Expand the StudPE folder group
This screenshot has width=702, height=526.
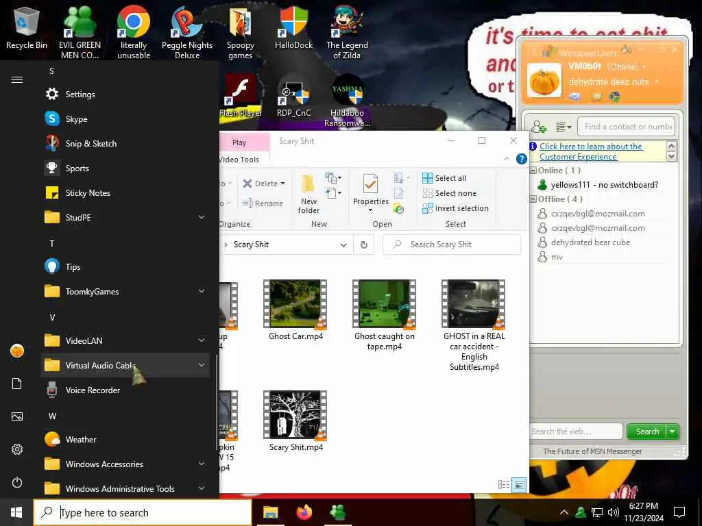(202, 217)
